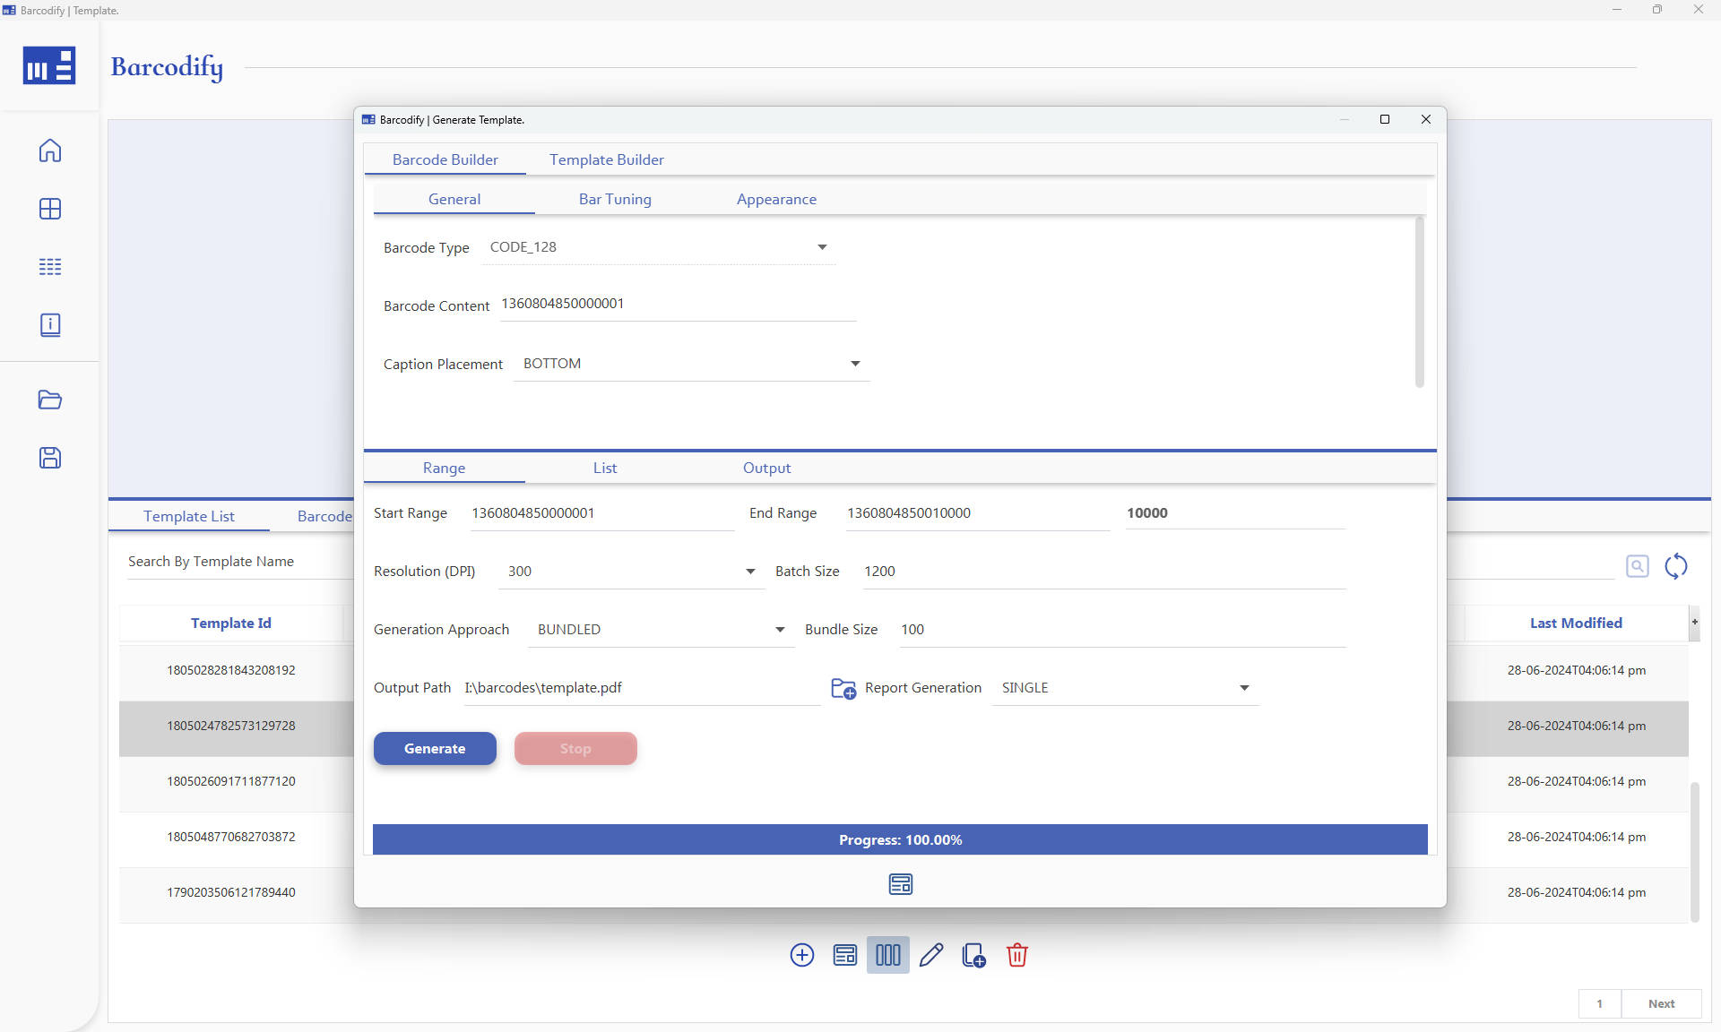Open the list view sidebar icon

tap(50, 266)
